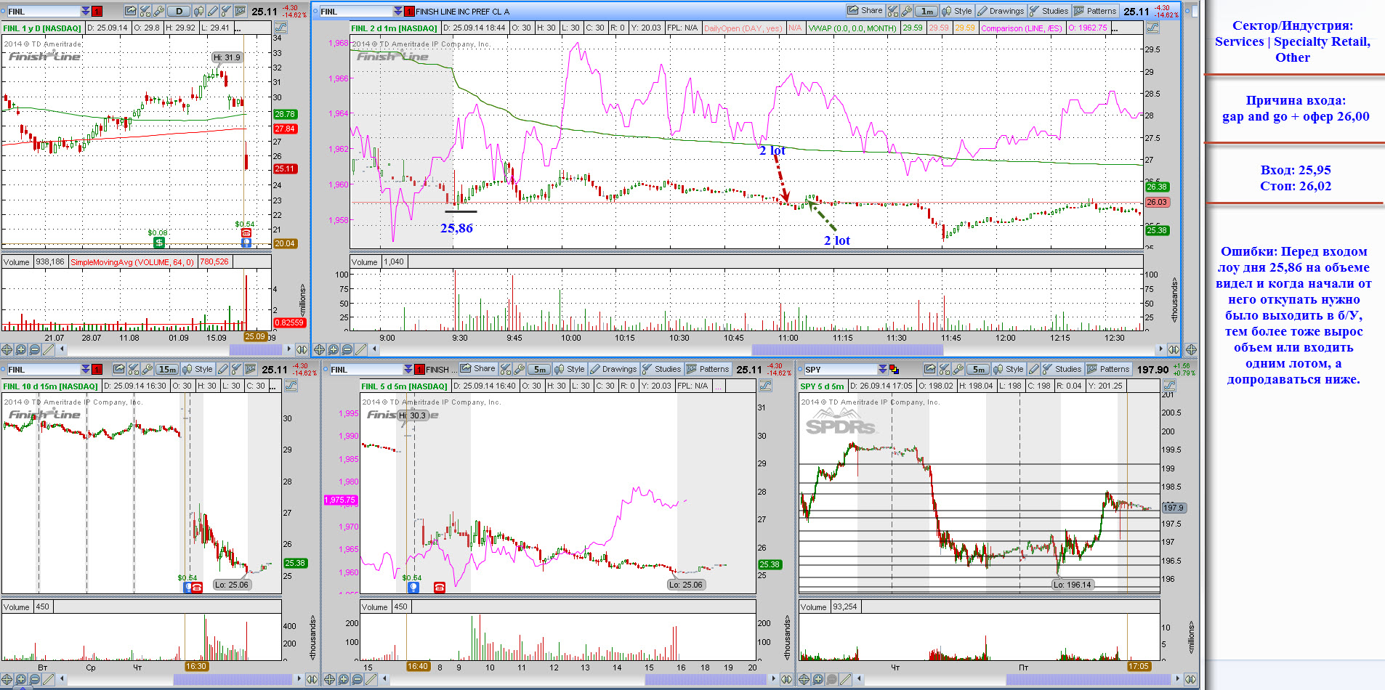
Task: Click wrench settings icon on FINL 15m chart
Action: (x=147, y=369)
